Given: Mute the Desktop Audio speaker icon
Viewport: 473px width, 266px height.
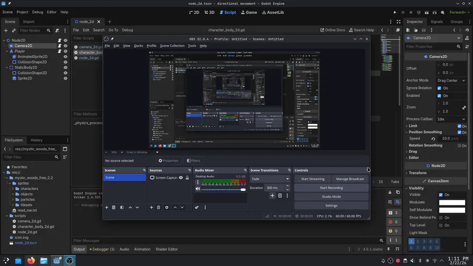Looking at the screenshot, I should (x=198, y=189).
